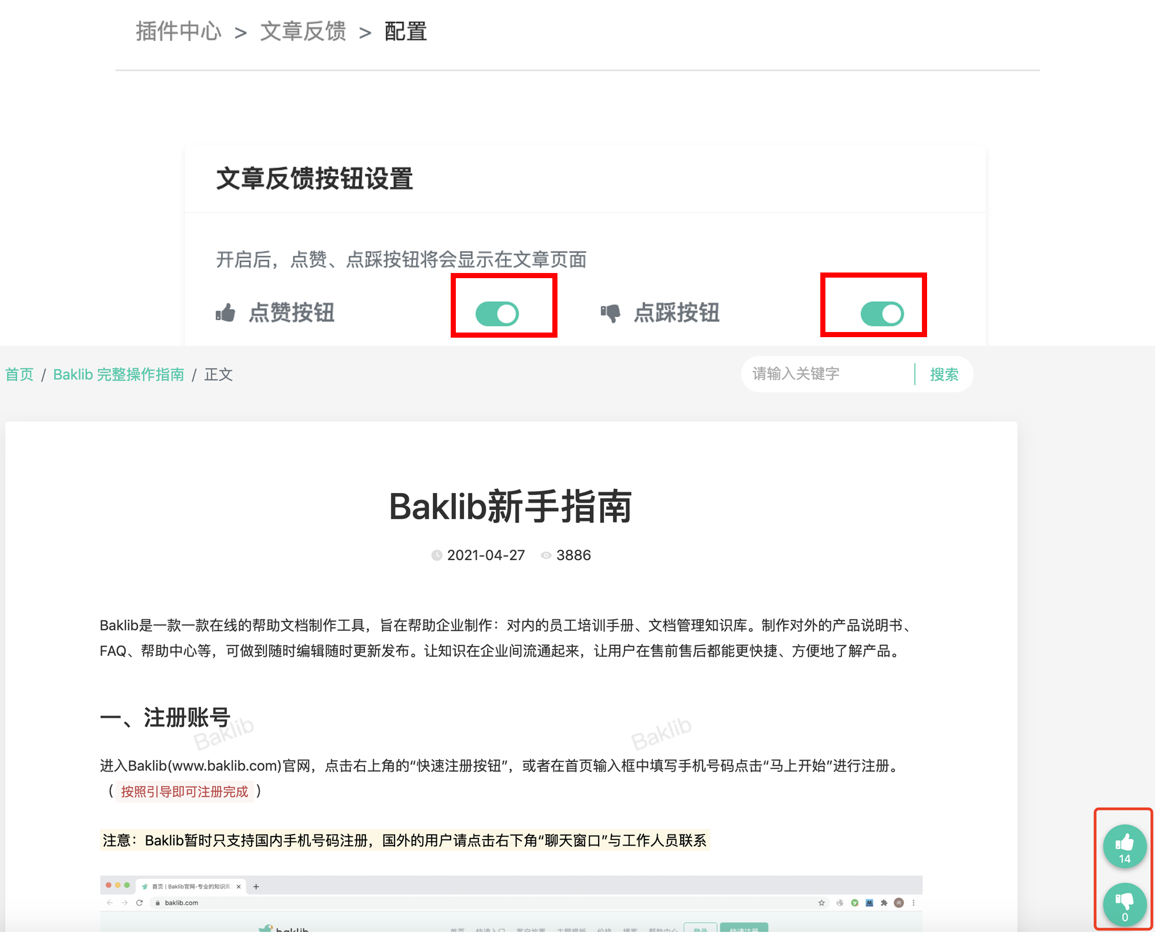The width and height of the screenshot is (1155, 935).
Task: Go to 插件中心 in the breadcrumb
Action: [x=178, y=32]
